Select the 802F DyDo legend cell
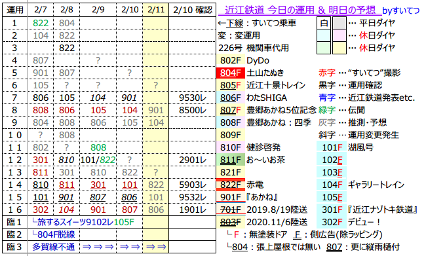426x256 pixels. click(231, 60)
